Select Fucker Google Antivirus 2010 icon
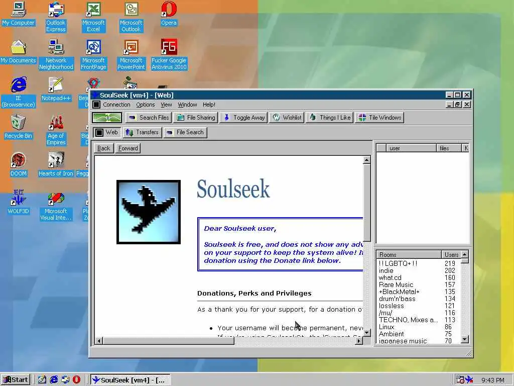514x386 pixels. click(x=169, y=54)
